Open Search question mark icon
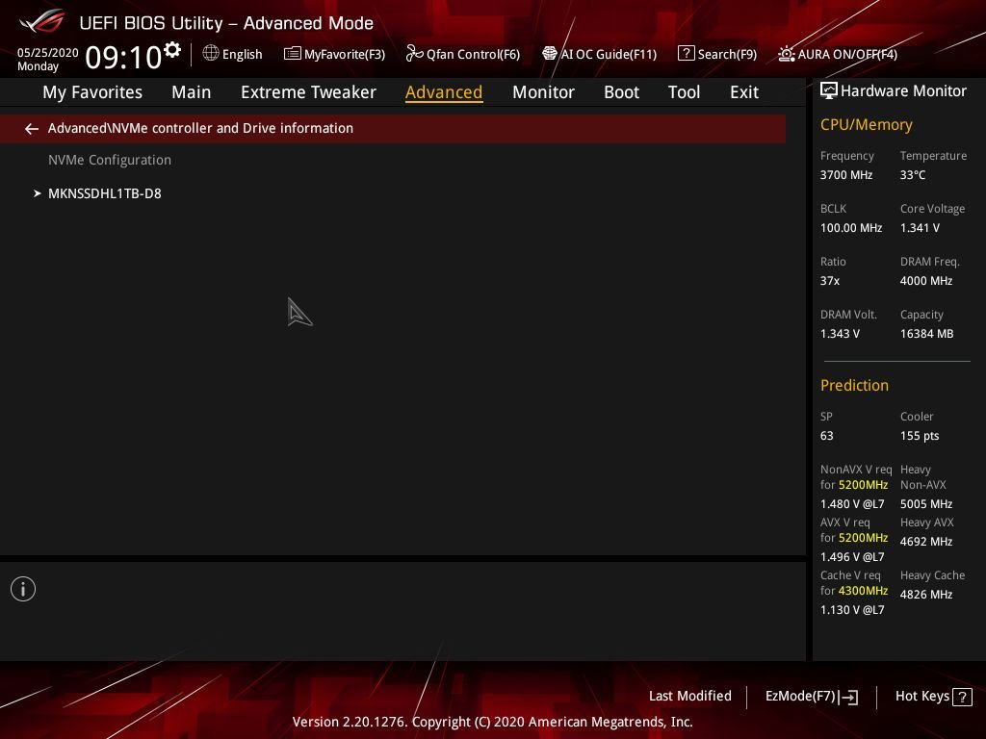986x739 pixels. click(x=686, y=54)
